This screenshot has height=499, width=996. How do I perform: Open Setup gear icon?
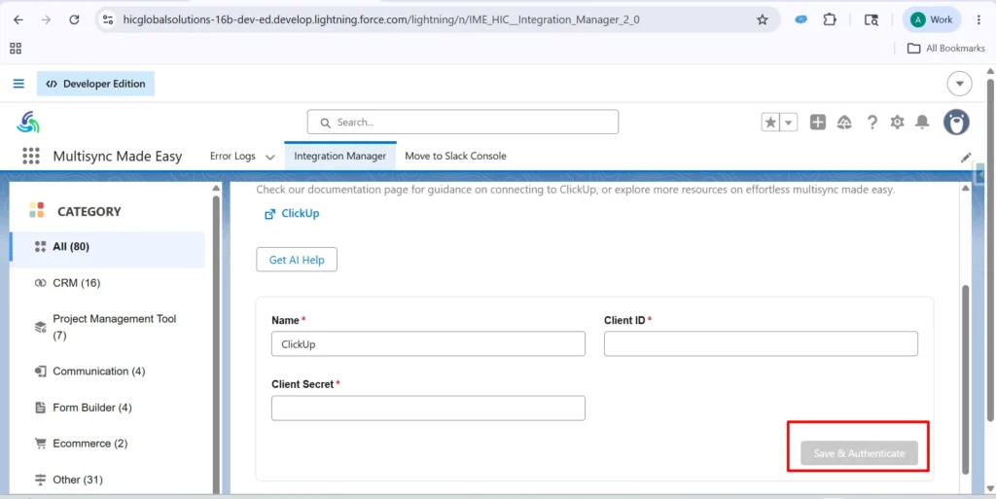click(897, 123)
